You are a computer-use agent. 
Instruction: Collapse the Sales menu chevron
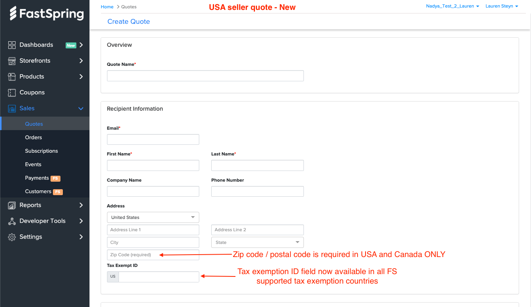(81, 108)
